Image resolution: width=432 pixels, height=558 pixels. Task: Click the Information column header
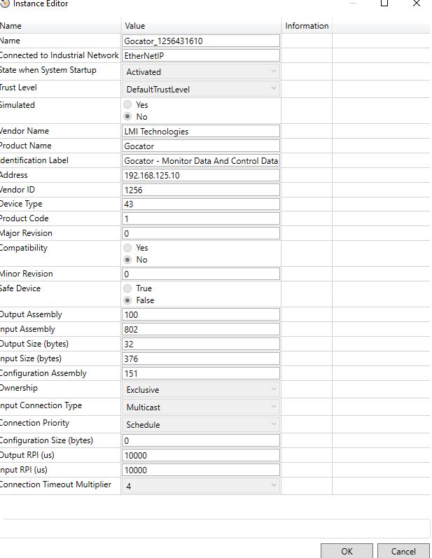[307, 26]
